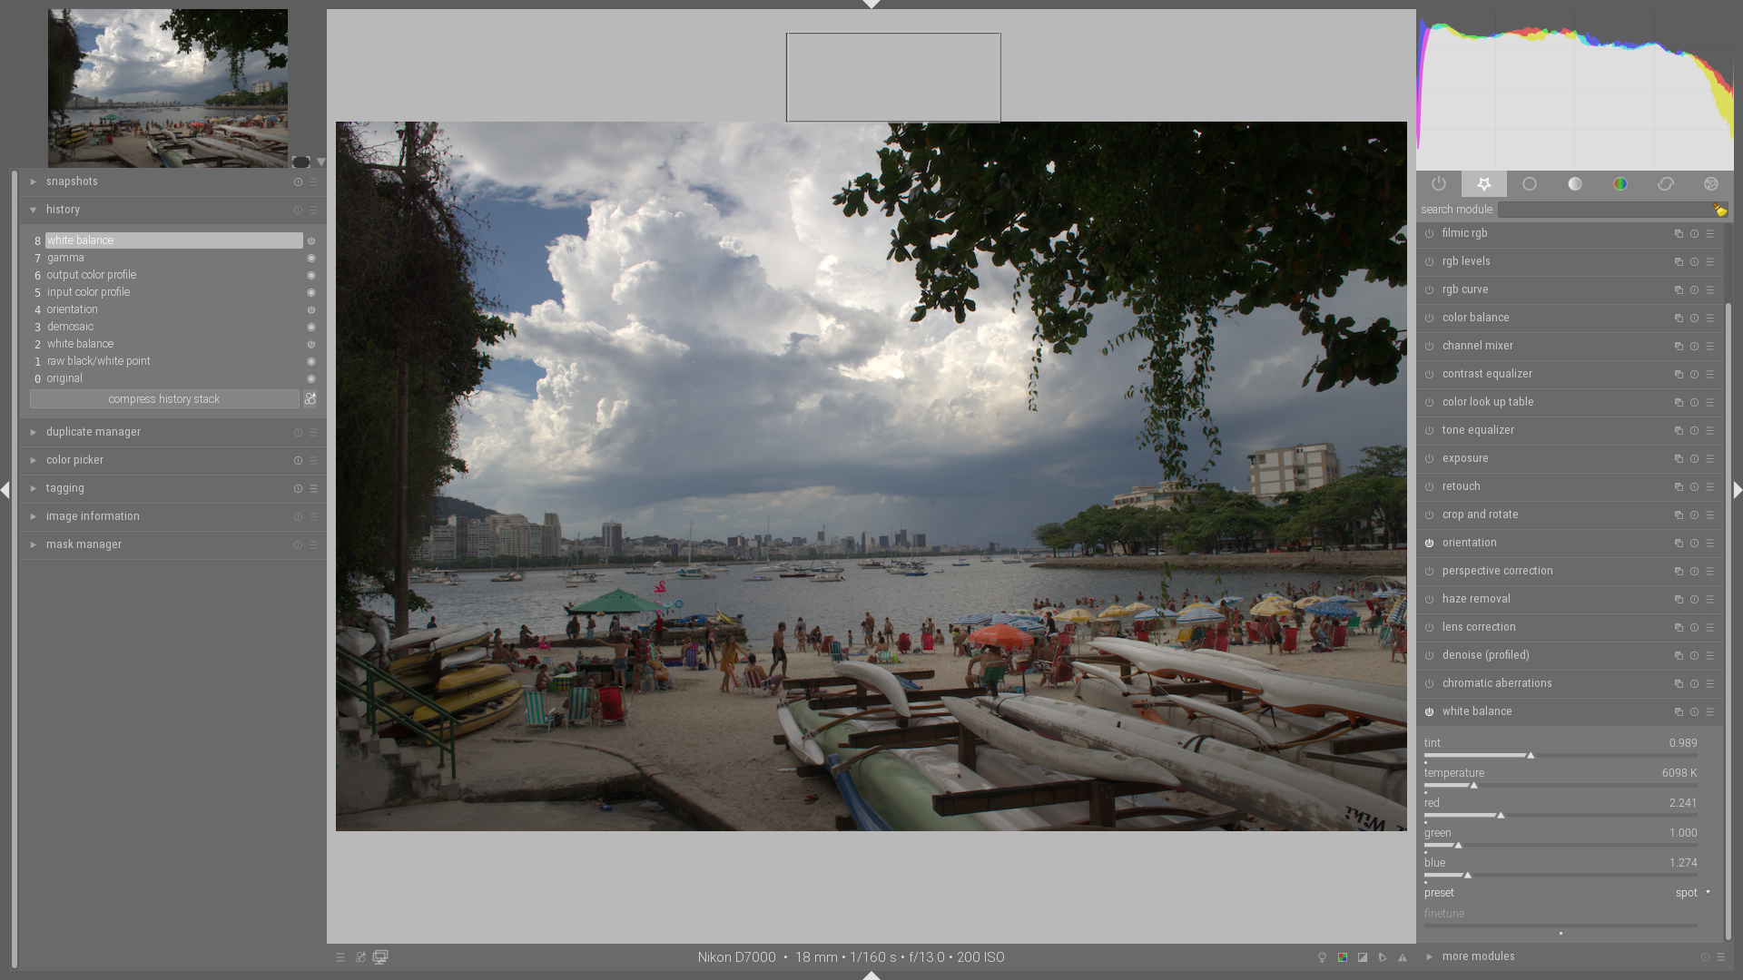Collapse right panel with edge arrow
Viewport: 1743px width, 980px height.
pos(1738,490)
